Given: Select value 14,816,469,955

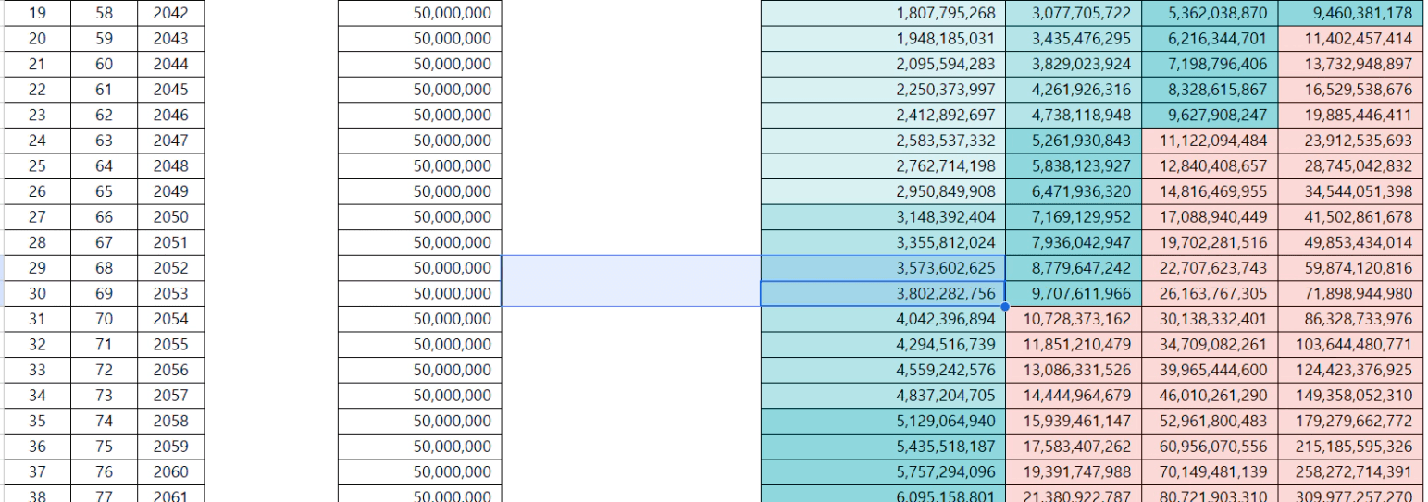Looking at the screenshot, I should coord(1210,191).
